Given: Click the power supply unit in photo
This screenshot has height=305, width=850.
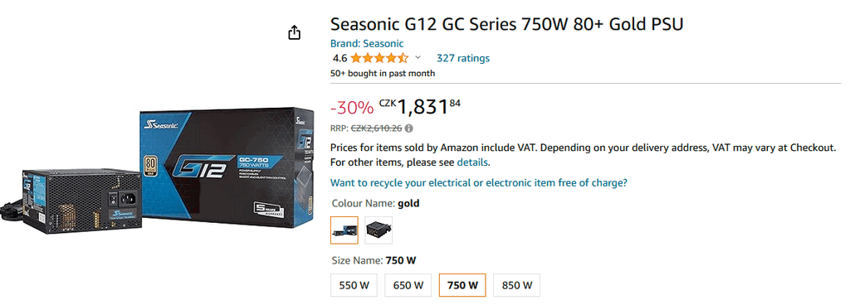Looking at the screenshot, I should [x=71, y=201].
